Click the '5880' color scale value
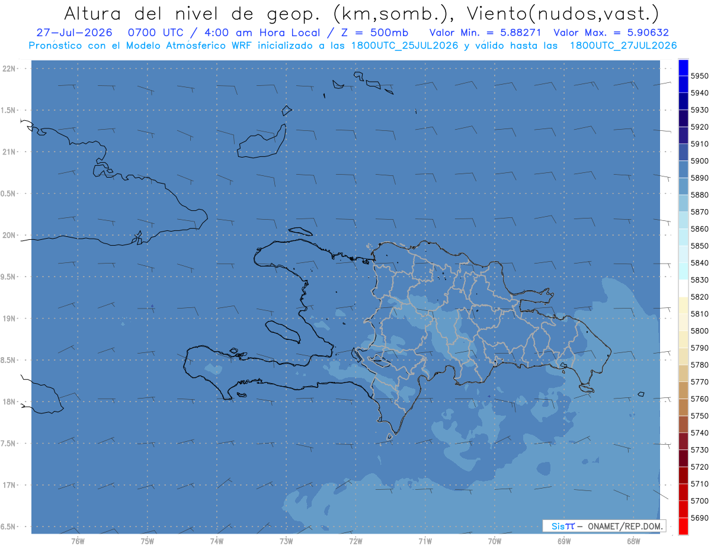This screenshot has width=711, height=549. [699, 195]
